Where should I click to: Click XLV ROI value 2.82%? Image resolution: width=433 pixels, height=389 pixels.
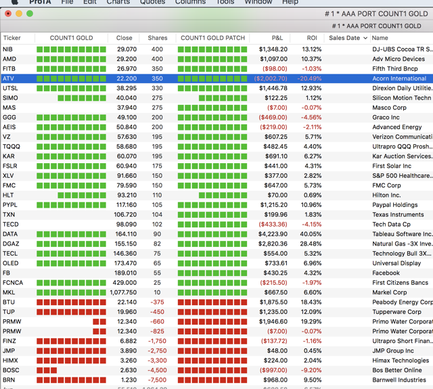click(313, 176)
